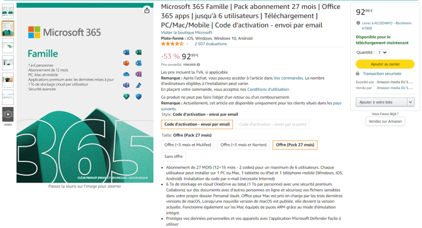The image size is (422, 228).
Task: Click the location pin delivery icon
Action: click(358, 22)
